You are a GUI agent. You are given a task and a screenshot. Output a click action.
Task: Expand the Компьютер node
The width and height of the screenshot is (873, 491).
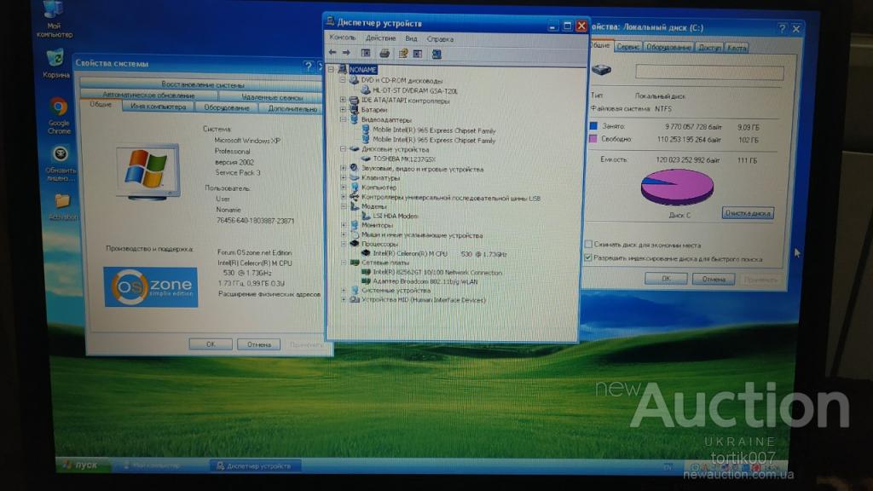343,188
